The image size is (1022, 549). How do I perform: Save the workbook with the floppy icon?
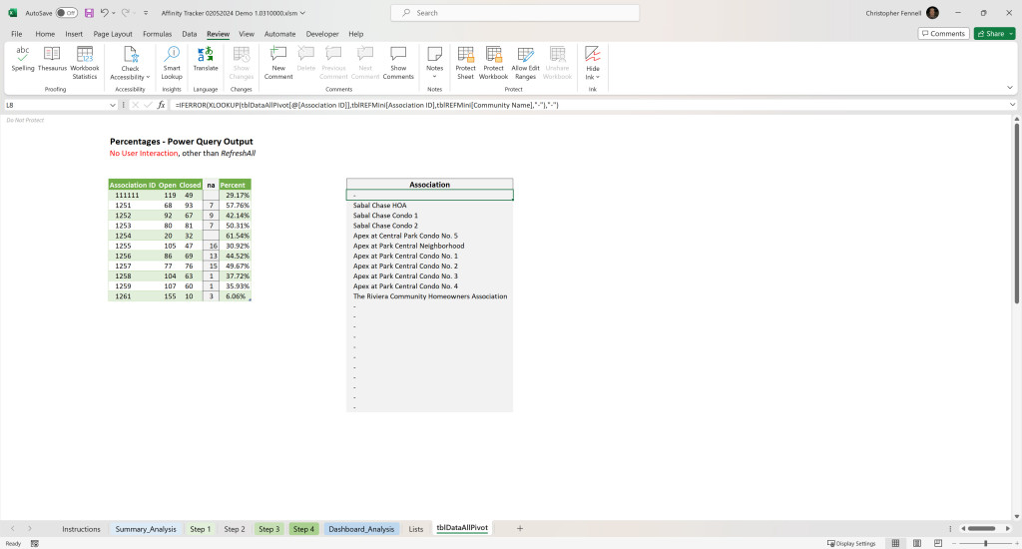(x=89, y=13)
